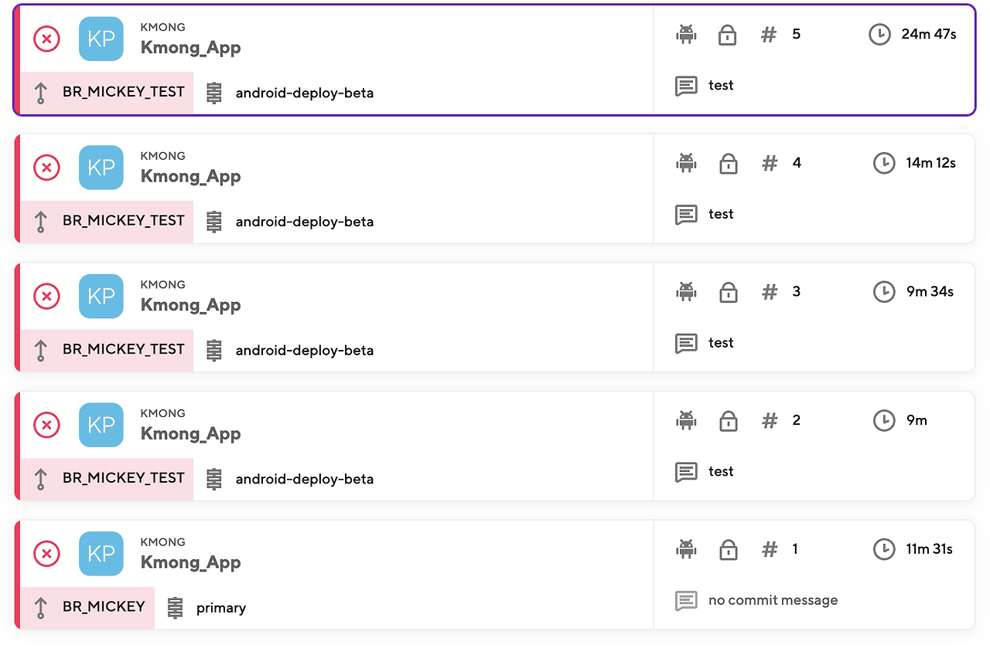The height and width of the screenshot is (648, 990).
Task: Click the clock icon on build #2
Action: tap(884, 421)
